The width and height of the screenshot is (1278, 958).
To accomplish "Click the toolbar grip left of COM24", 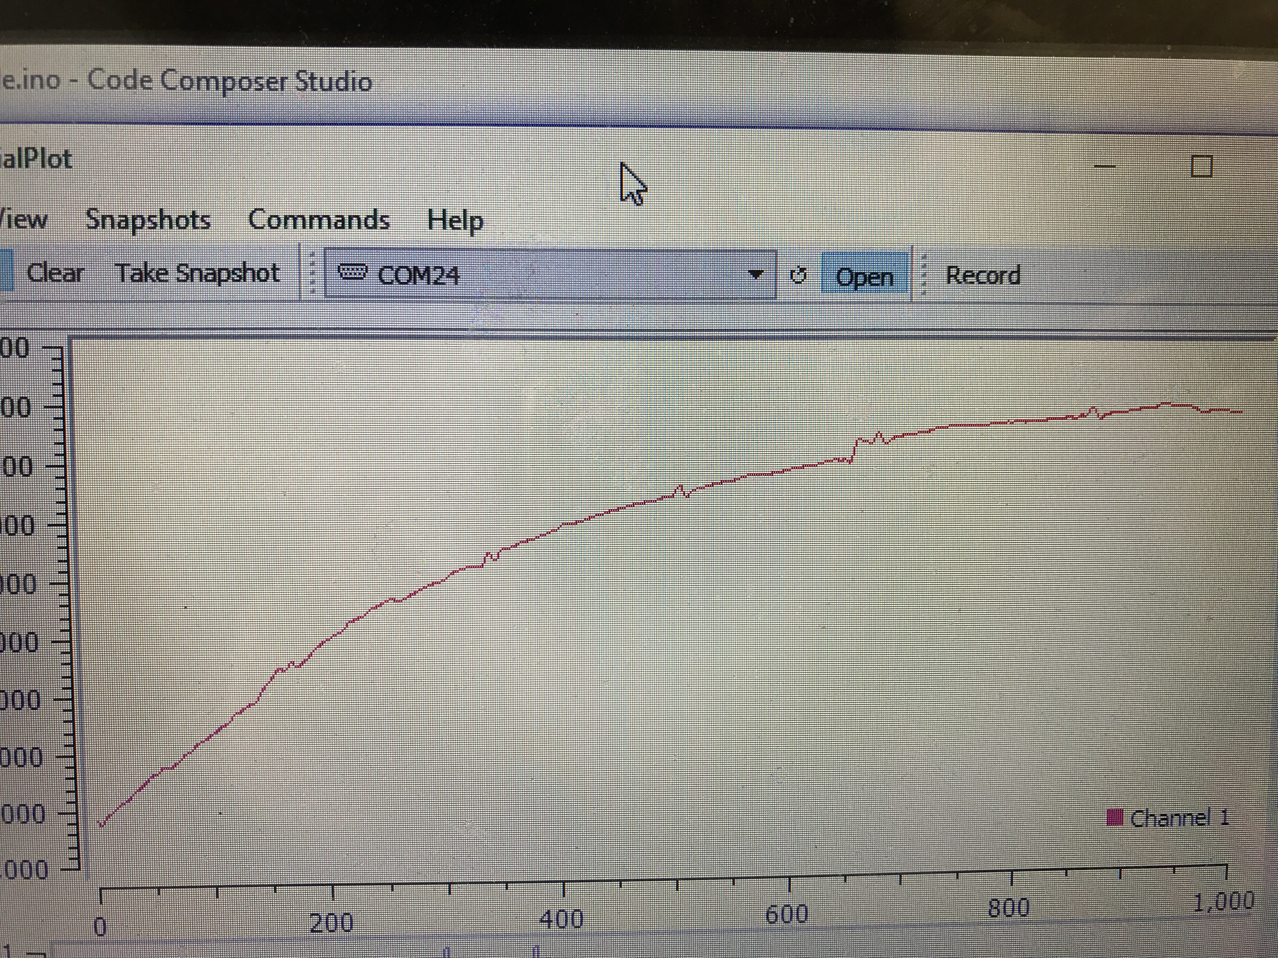I will coord(313,272).
